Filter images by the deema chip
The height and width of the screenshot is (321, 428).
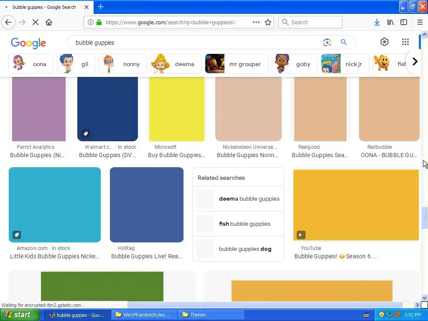pyautogui.click(x=176, y=64)
